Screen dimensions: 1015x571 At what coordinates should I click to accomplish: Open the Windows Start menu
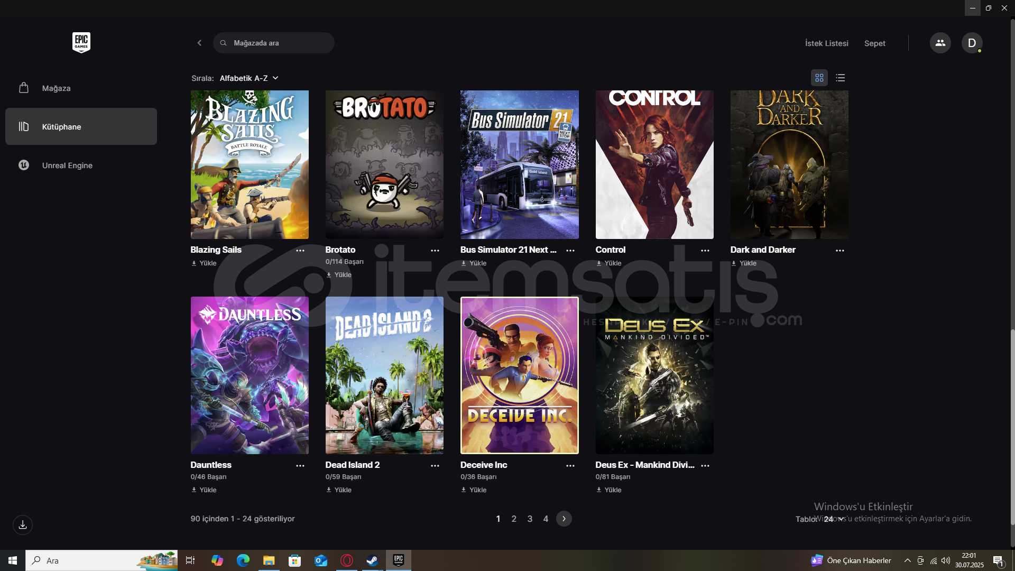click(x=13, y=560)
